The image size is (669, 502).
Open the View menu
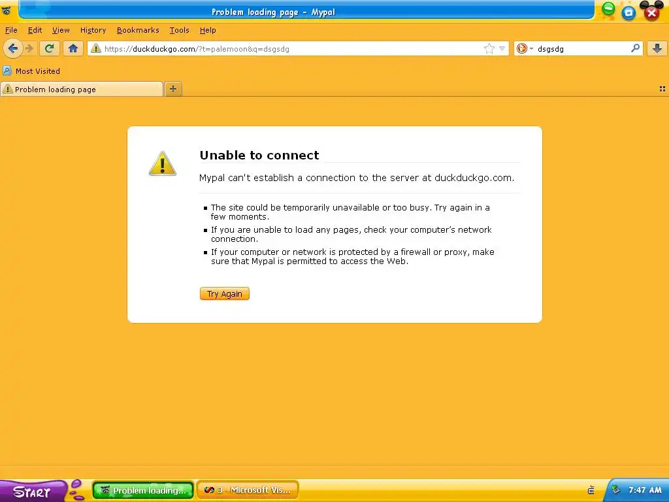pos(61,30)
